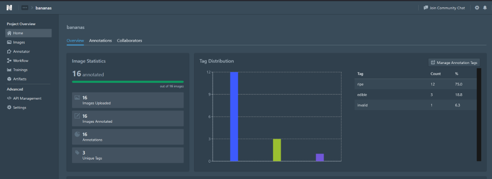The width and height of the screenshot is (492, 179).
Task: Click the N logo icon
Action: [x=9, y=8]
